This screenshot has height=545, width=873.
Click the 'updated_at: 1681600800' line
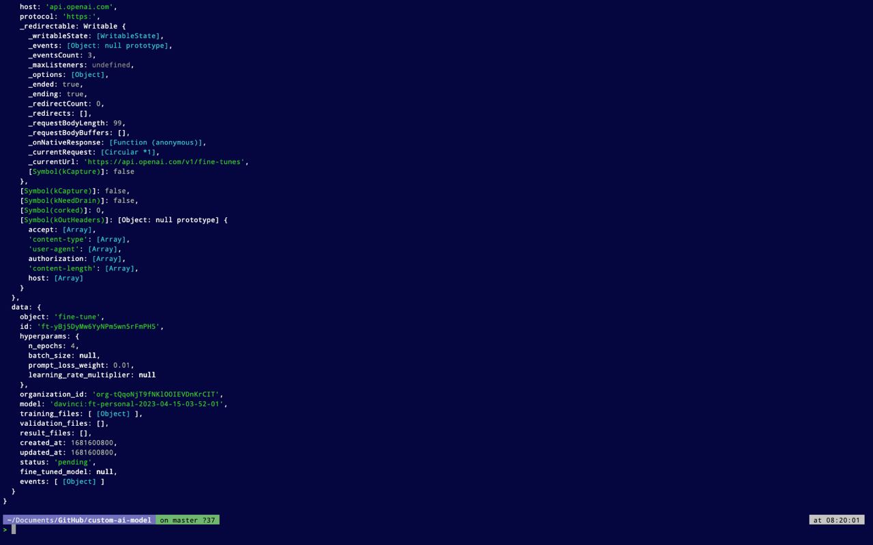(x=68, y=452)
